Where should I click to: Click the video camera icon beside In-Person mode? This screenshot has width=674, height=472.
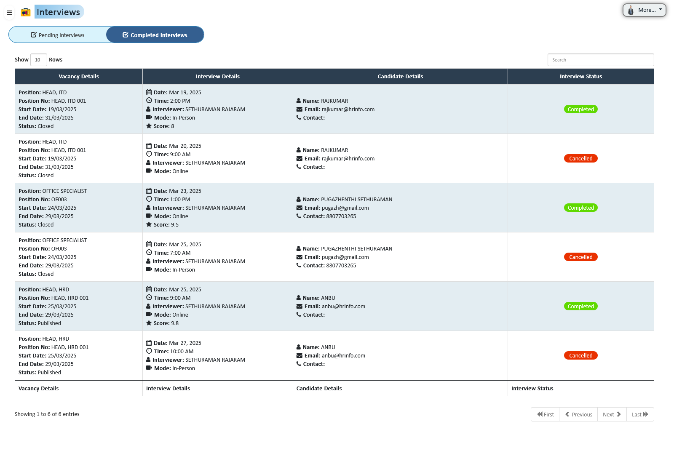pyautogui.click(x=149, y=117)
